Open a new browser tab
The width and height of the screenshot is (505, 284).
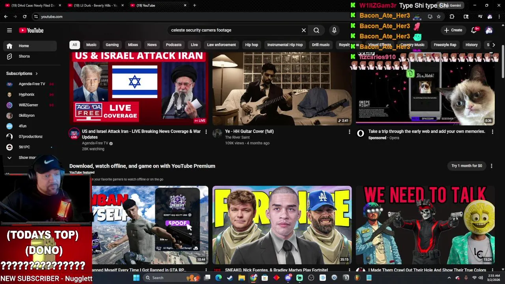click(195, 6)
